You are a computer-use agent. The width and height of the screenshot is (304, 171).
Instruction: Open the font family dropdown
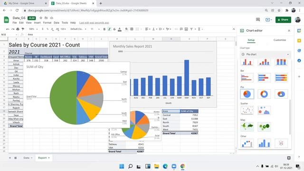[x=78, y=29]
